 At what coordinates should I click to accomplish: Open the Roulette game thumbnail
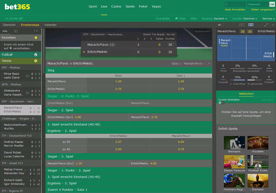coord(258,143)
